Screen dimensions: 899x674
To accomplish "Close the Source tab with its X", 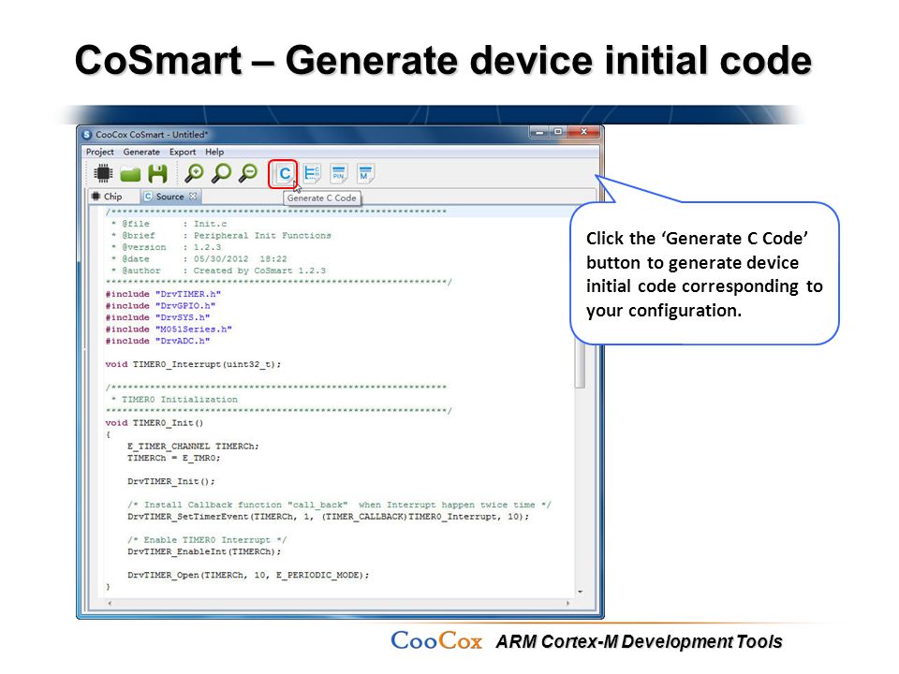I will (x=193, y=196).
